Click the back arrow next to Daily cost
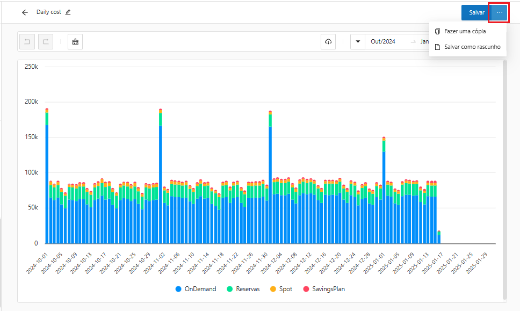The width and height of the screenshot is (520, 311). (x=25, y=12)
